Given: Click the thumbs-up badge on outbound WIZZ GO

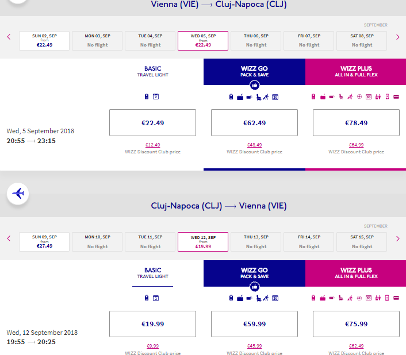Looking at the screenshot, I should point(254,86).
